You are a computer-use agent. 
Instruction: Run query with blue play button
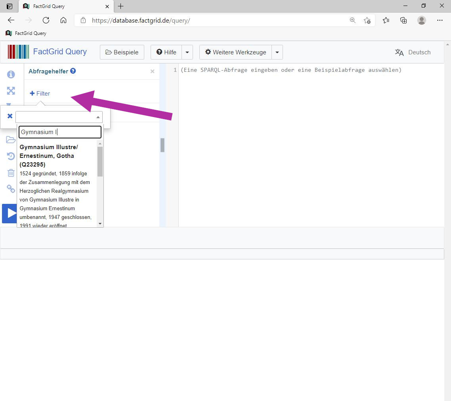[x=10, y=213]
